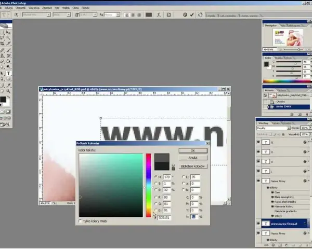The width and height of the screenshot is (312, 249).
Task: Hide the 'G' text layer eye icon
Action: pos(258,142)
